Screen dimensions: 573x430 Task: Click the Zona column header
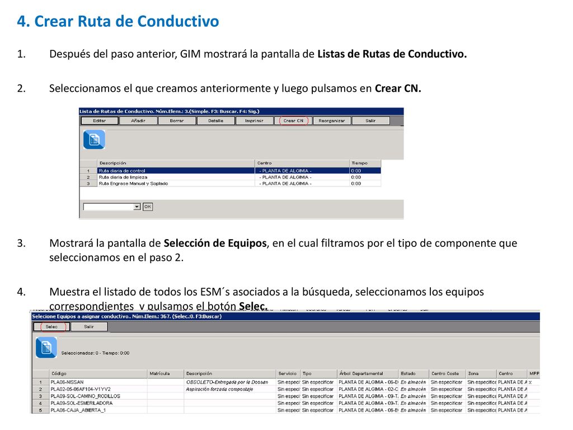482,373
